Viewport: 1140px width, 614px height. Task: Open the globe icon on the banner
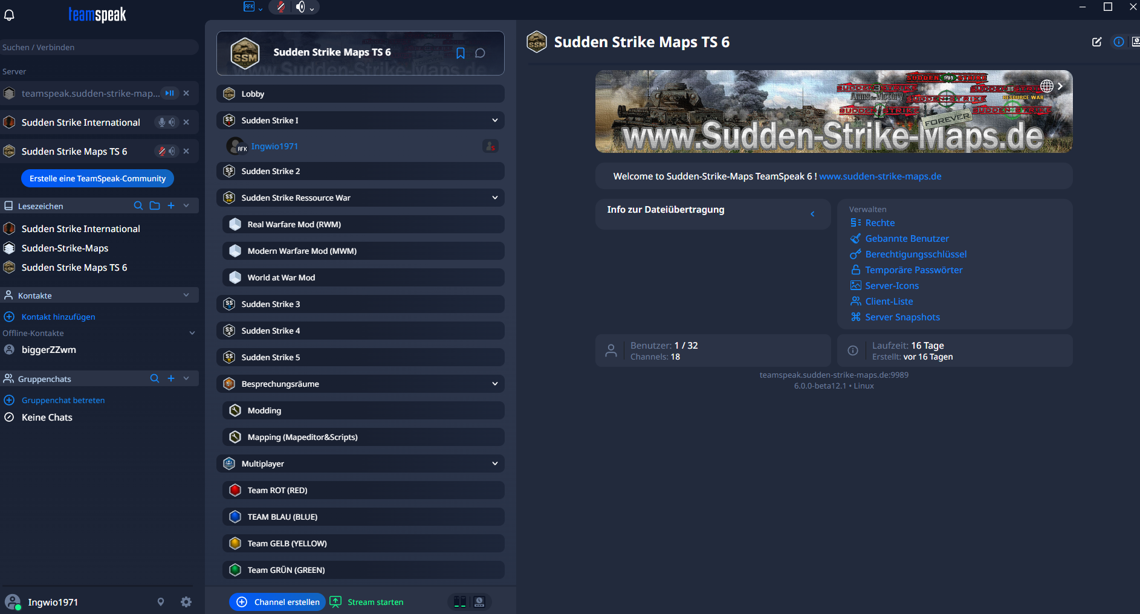click(1047, 86)
